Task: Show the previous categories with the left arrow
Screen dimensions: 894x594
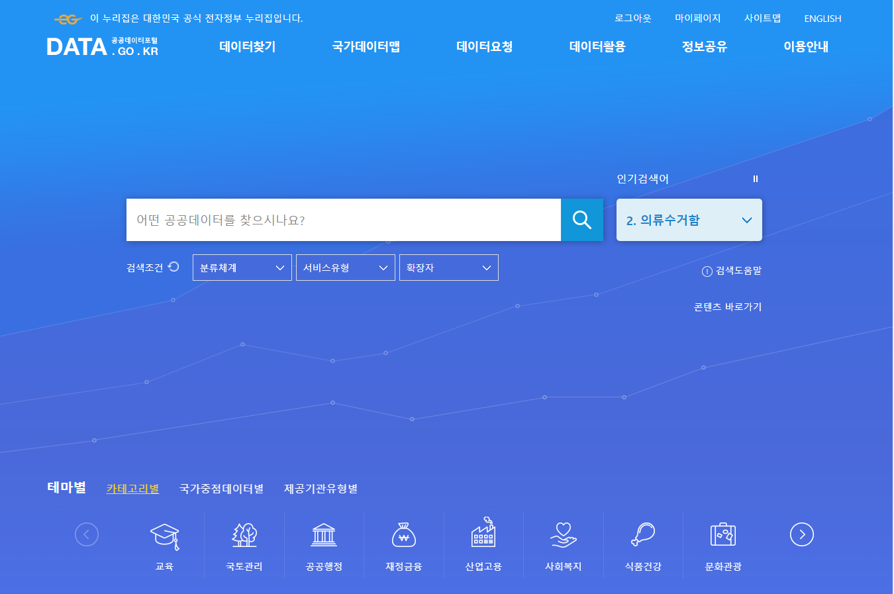Action: point(87,534)
